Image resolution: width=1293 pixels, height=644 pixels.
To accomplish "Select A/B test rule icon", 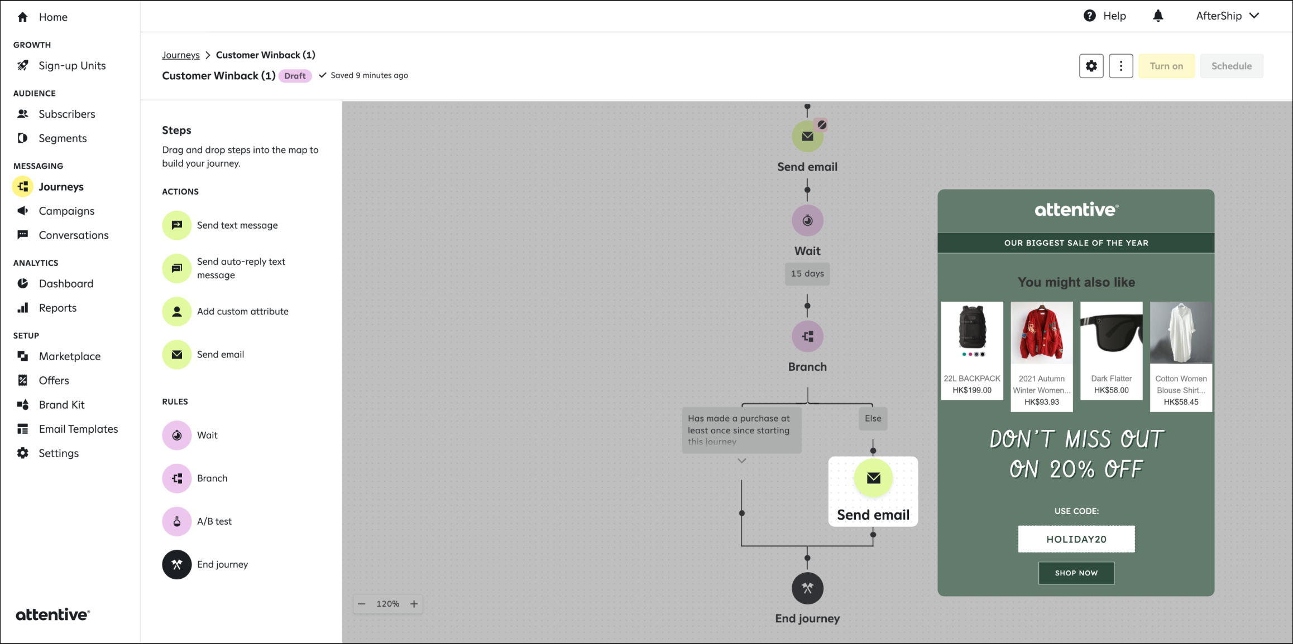I will 177,521.
